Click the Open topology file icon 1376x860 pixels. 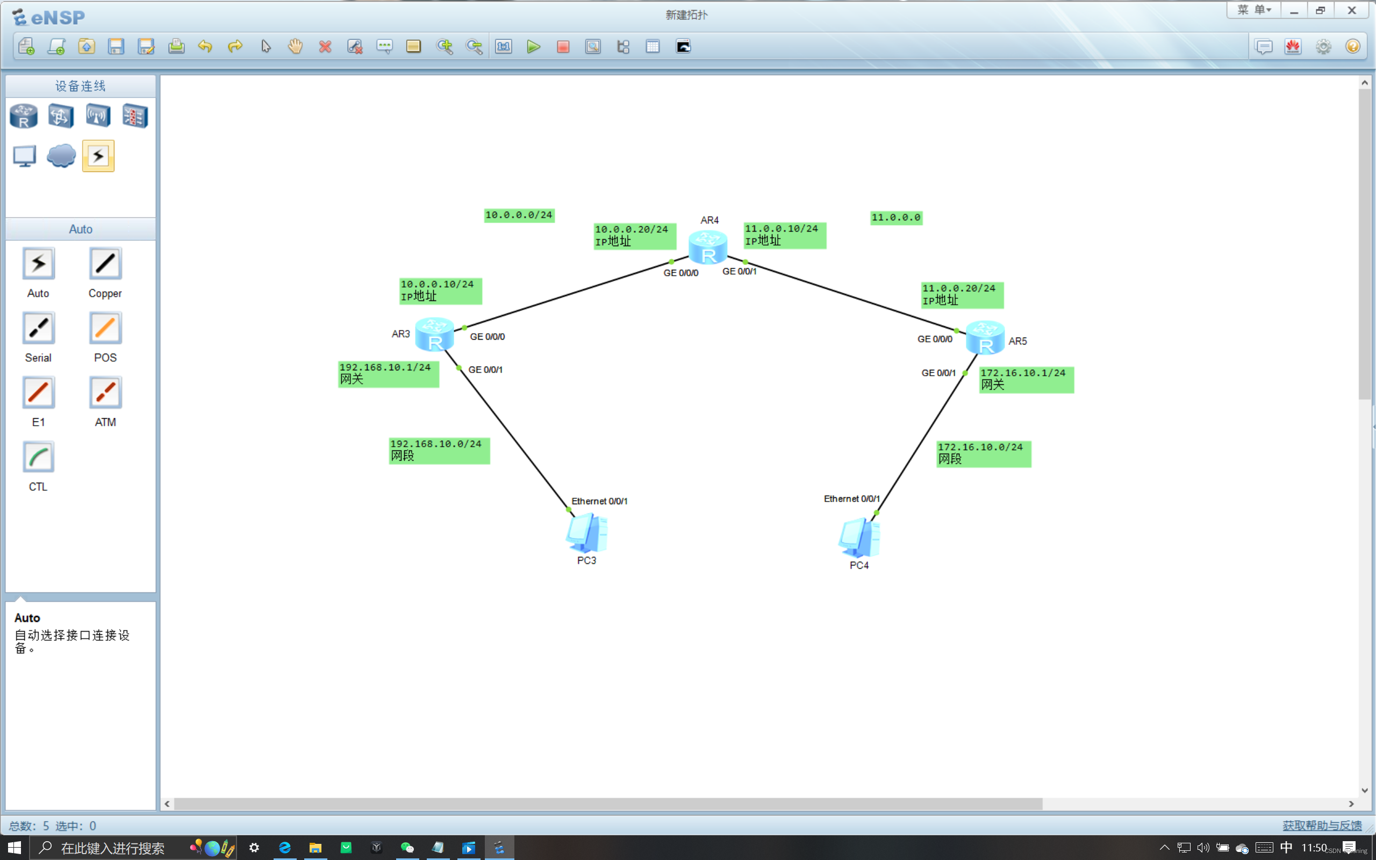click(87, 47)
